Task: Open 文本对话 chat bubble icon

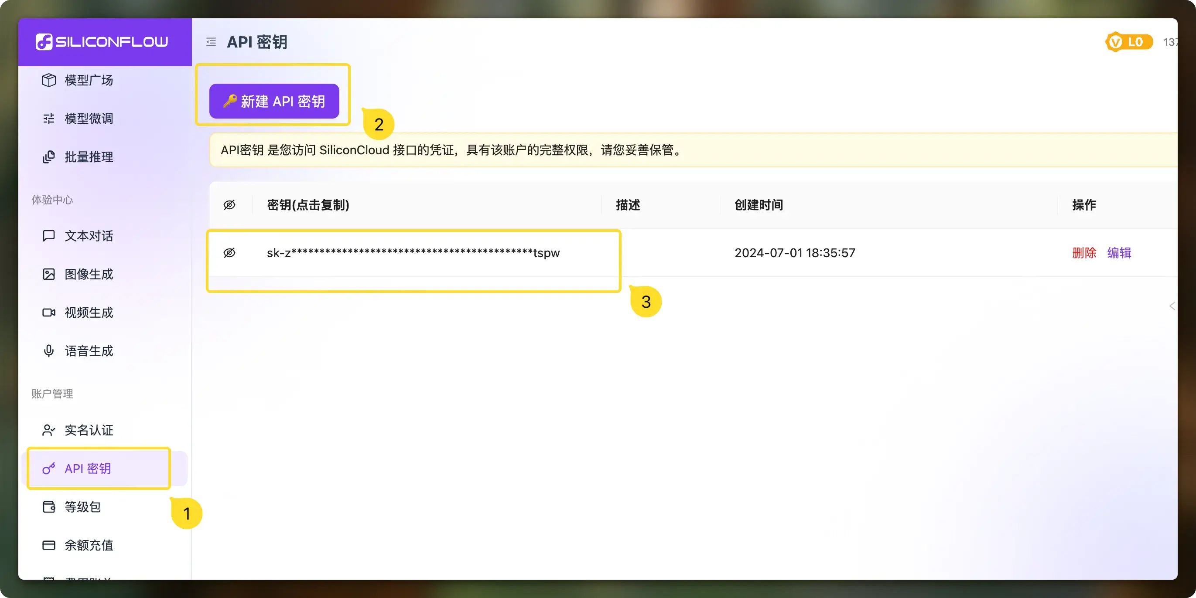Action: coord(49,236)
